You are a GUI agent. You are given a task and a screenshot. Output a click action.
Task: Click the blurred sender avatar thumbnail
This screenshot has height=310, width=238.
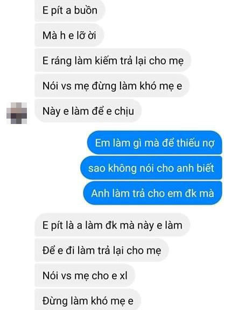[x=17, y=113]
